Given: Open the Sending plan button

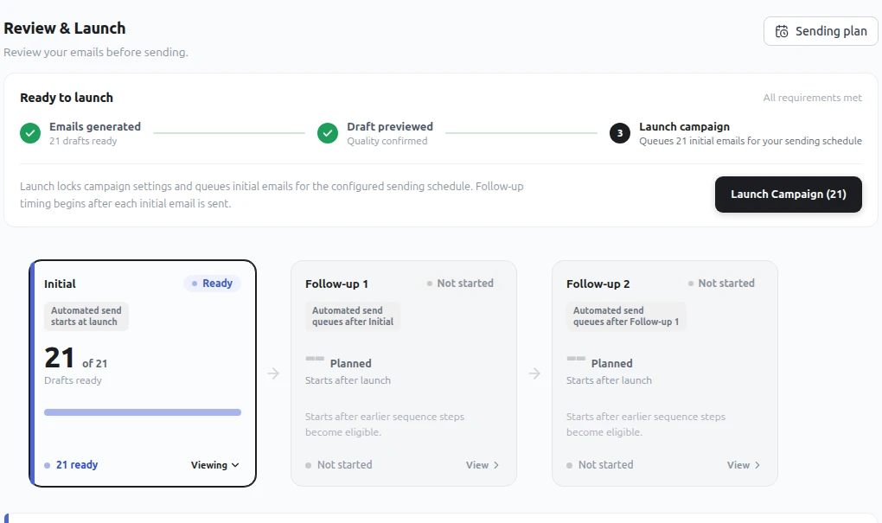Looking at the screenshot, I should tap(820, 31).
